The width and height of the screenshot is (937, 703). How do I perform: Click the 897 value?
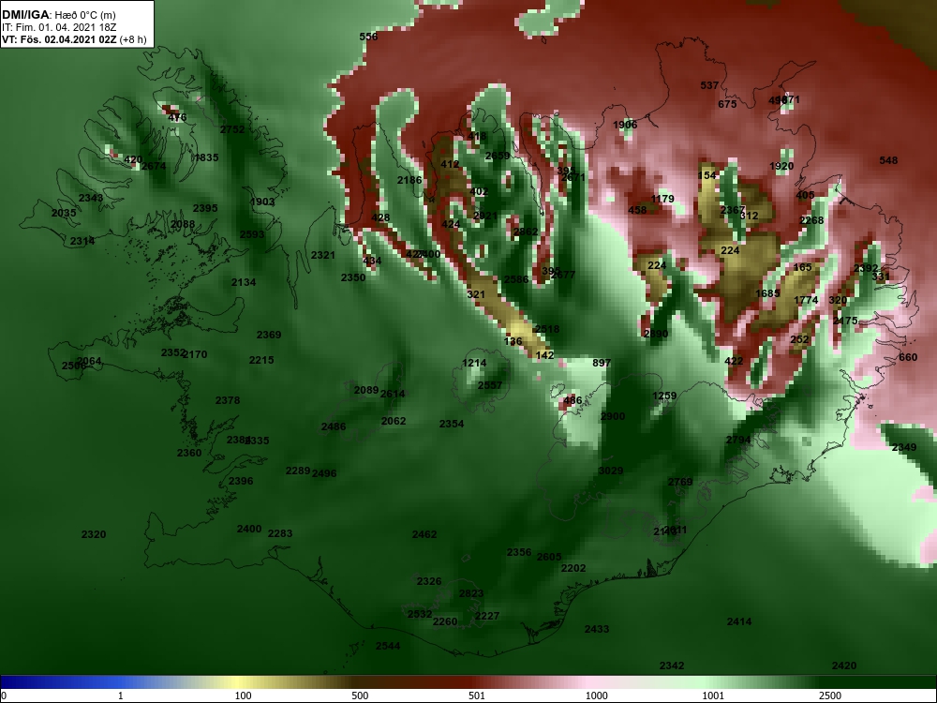pyautogui.click(x=602, y=364)
